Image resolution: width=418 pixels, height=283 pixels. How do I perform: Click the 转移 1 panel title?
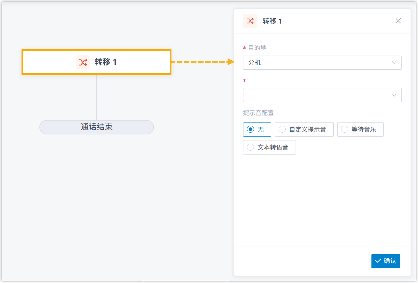pyautogui.click(x=272, y=21)
